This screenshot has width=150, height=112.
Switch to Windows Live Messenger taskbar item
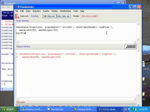(32, 109)
